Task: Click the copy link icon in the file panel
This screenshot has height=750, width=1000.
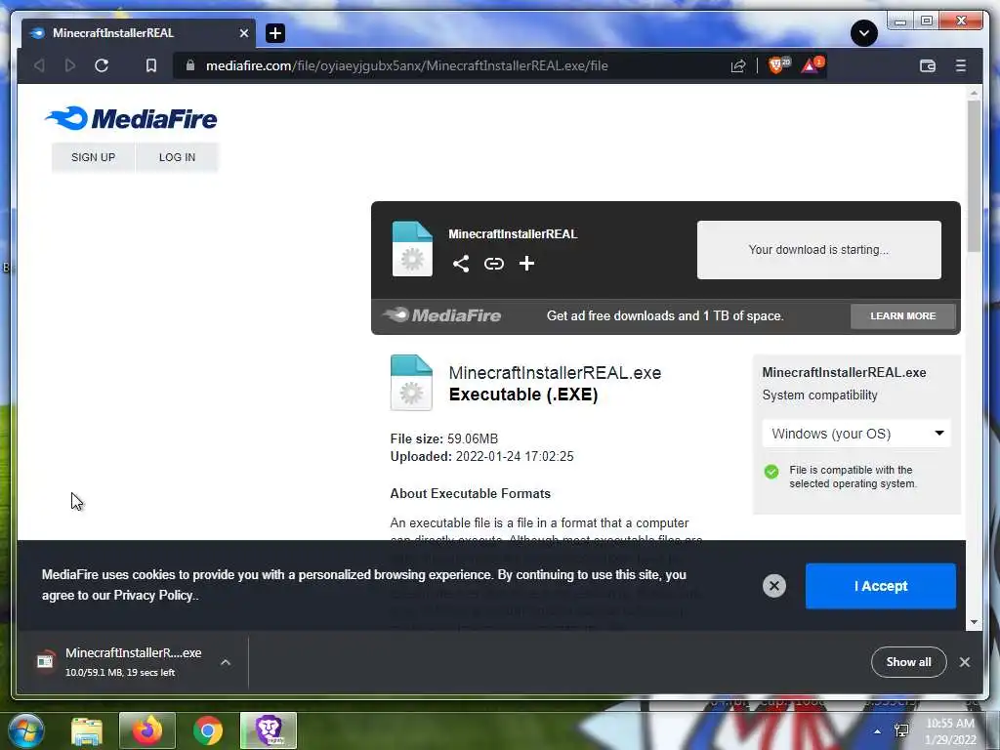Action: tap(493, 264)
